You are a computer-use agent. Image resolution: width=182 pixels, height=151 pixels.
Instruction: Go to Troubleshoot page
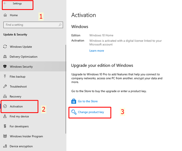tap(33, 87)
